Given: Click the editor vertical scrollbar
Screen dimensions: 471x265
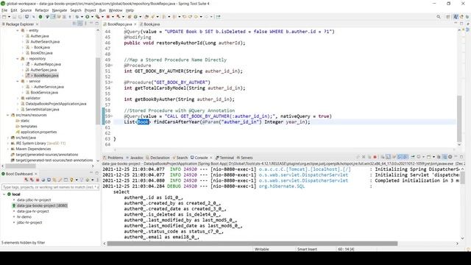Looking at the screenshot, I should (459, 119).
